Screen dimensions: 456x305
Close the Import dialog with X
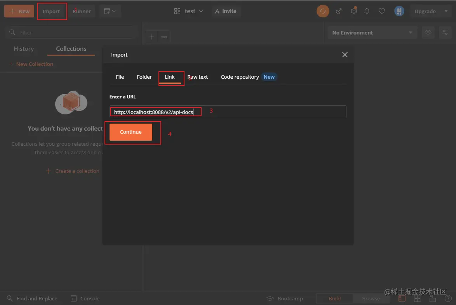coord(345,55)
